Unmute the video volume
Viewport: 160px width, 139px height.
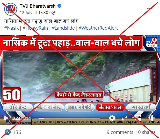pos(152,118)
